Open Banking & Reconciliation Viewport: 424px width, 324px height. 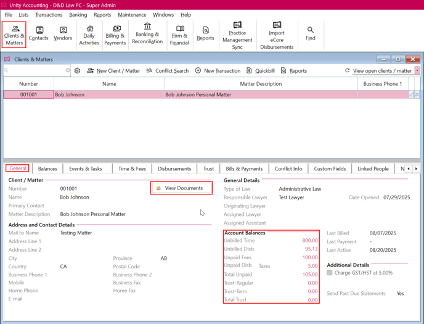(147, 34)
